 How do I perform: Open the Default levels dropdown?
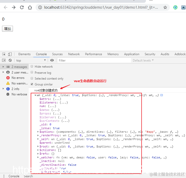point(143,61)
